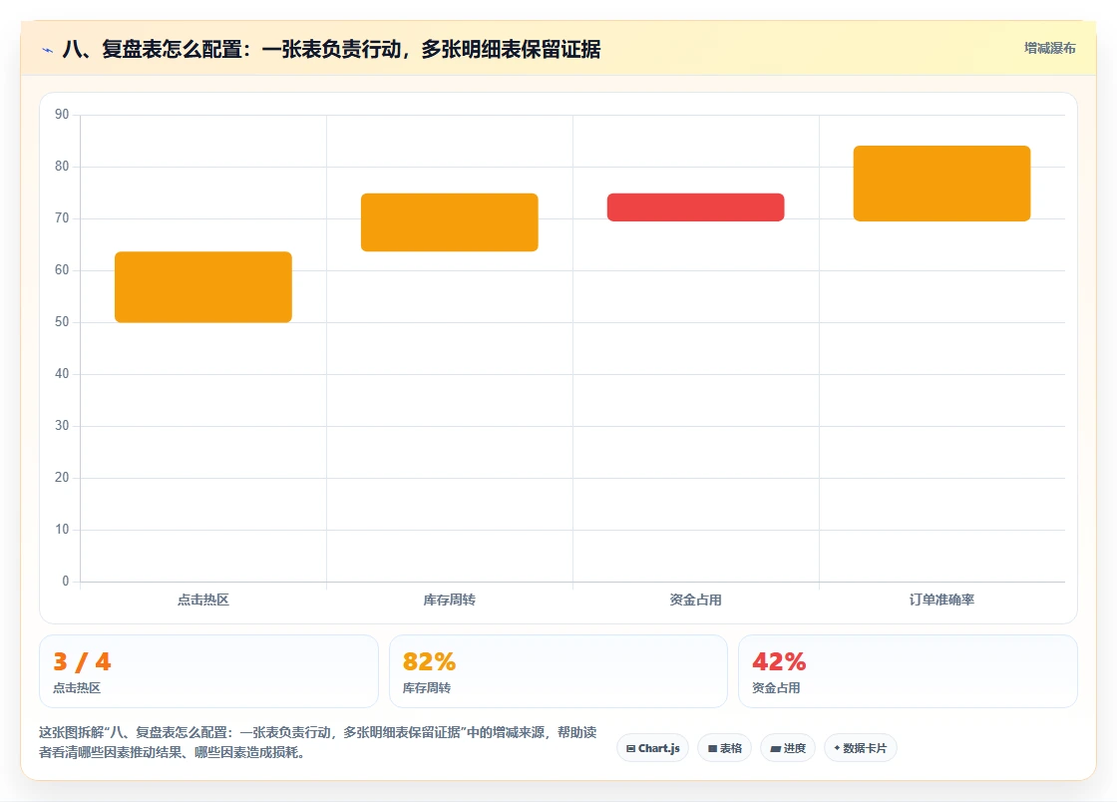Click the 50 y-axis tick value
Viewport: 1117px width, 802px height.
(62, 321)
